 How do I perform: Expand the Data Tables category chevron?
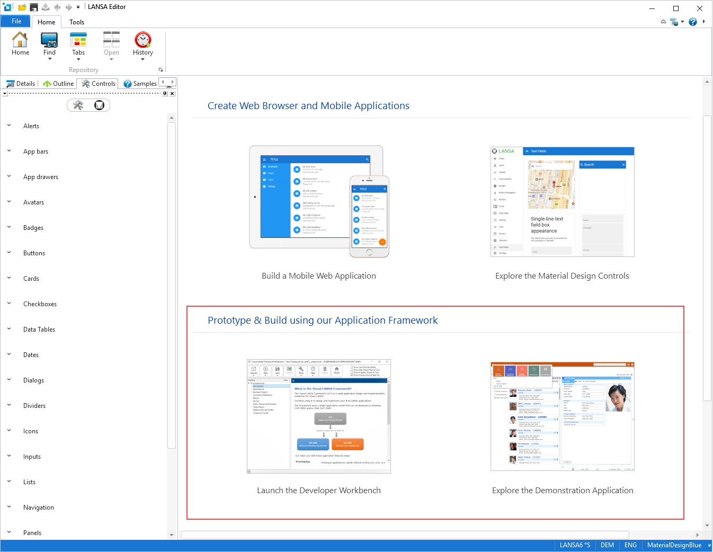point(9,329)
